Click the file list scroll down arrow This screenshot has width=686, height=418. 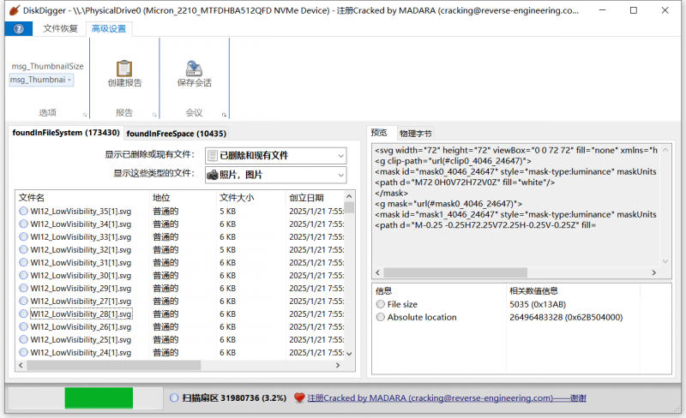(x=349, y=354)
